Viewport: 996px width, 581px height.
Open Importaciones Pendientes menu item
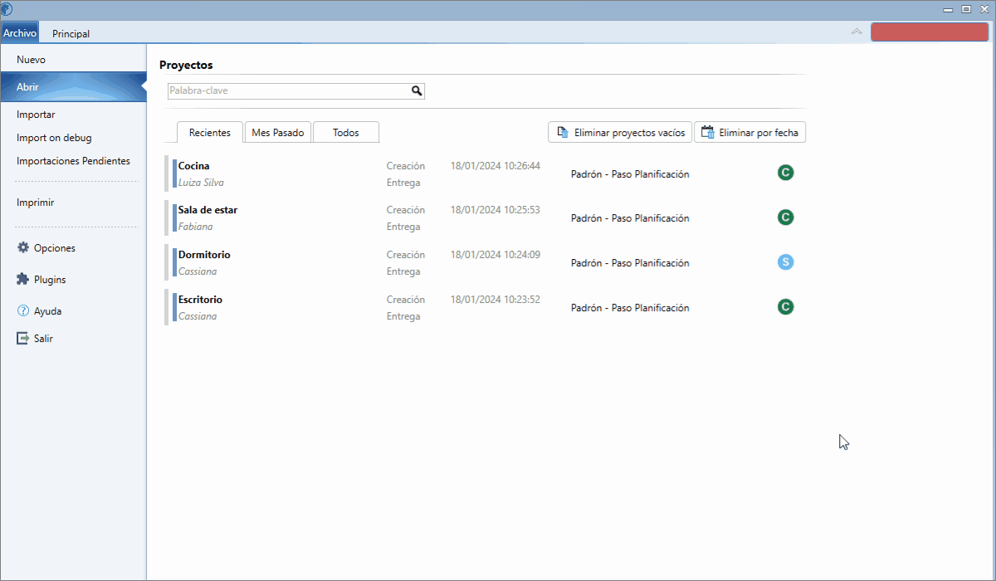(x=73, y=161)
